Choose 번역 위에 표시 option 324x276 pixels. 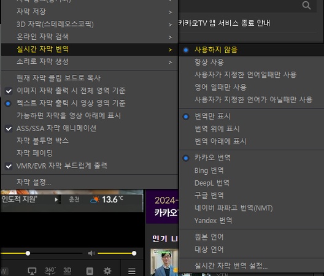click(x=252, y=129)
